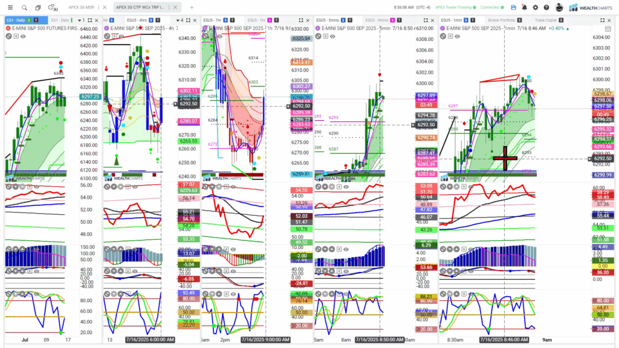
Task: Expand plus icon on ESU5 5mins main chart
Action: pos(325,36)
